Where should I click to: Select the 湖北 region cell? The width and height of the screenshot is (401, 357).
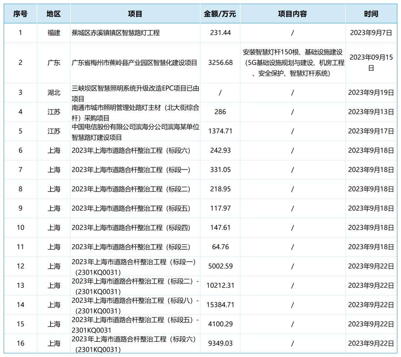coord(53,92)
